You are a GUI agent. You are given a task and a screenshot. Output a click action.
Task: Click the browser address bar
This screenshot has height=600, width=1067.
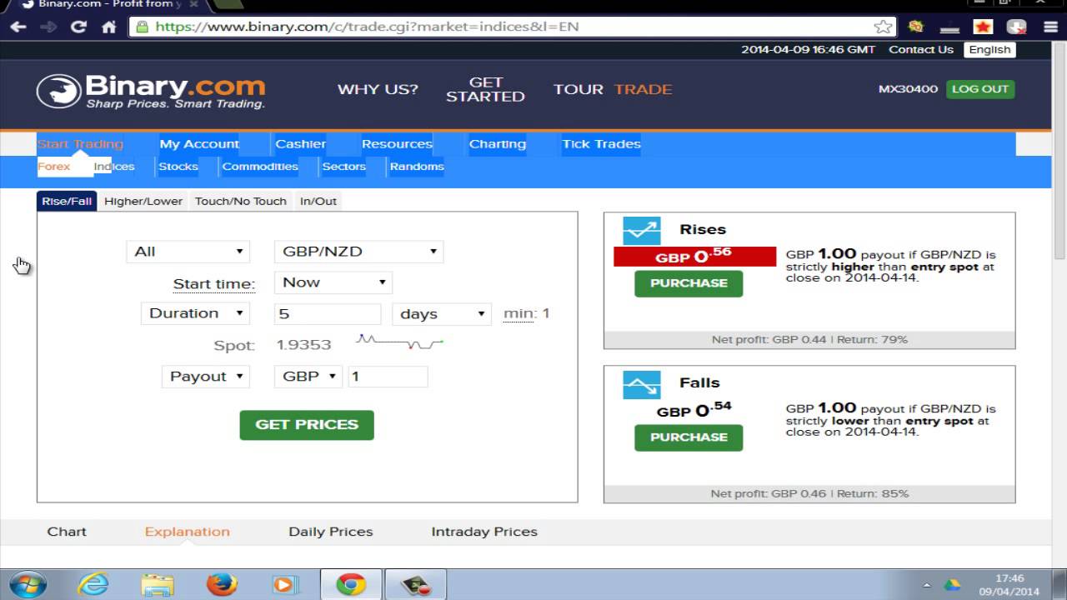(x=513, y=27)
